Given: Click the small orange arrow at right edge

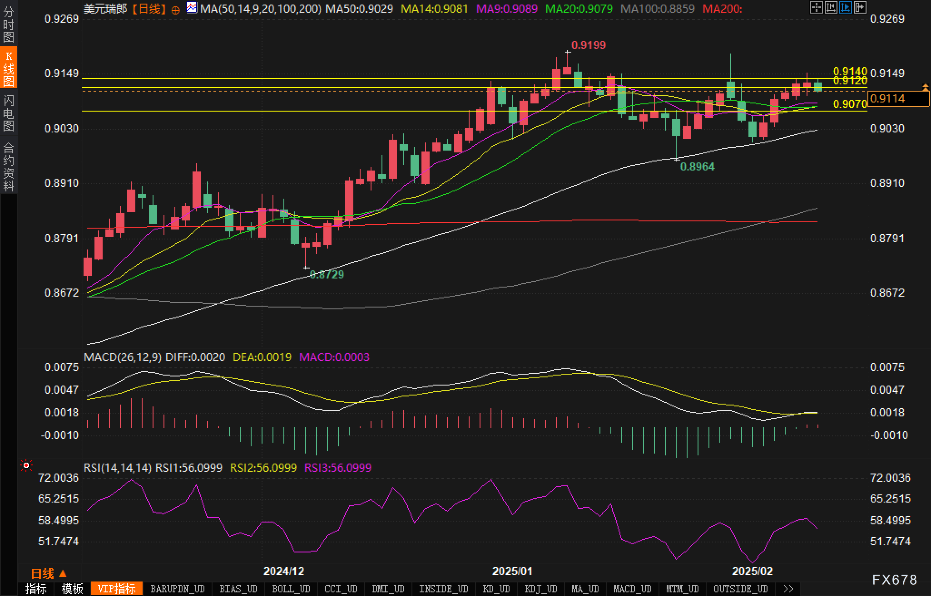Looking at the screenshot, I should 925,86.
